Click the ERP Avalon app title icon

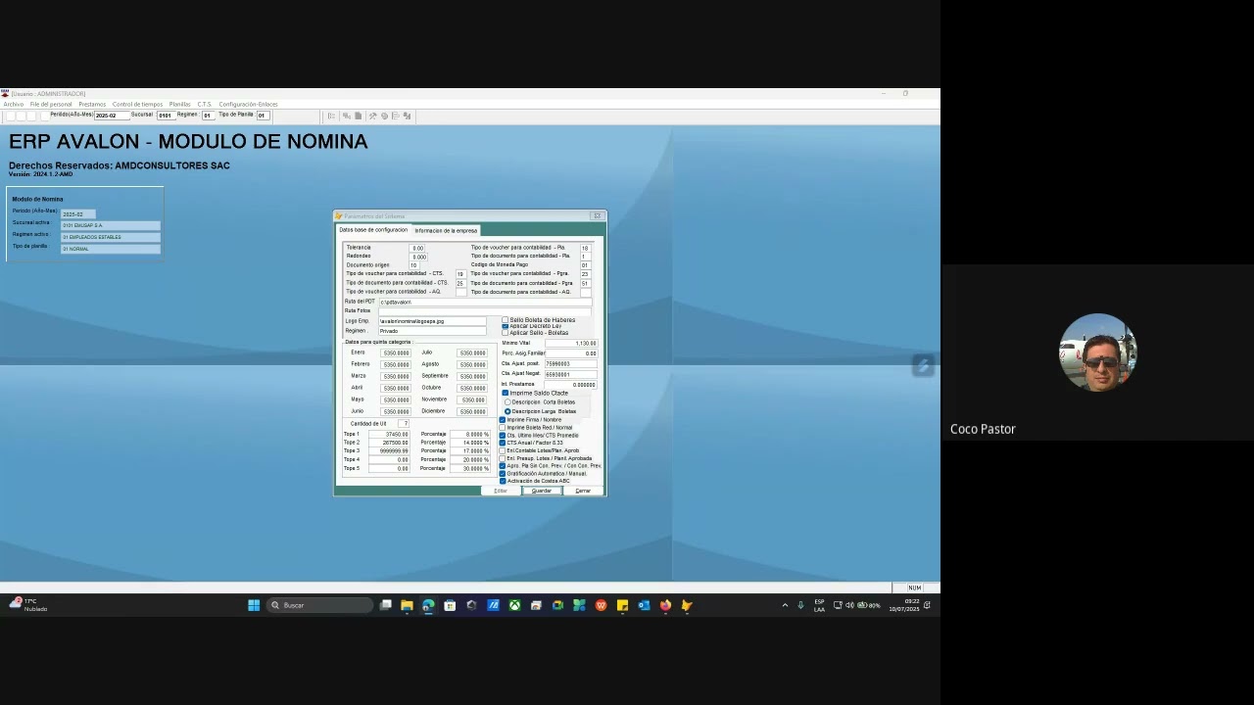pos(5,94)
